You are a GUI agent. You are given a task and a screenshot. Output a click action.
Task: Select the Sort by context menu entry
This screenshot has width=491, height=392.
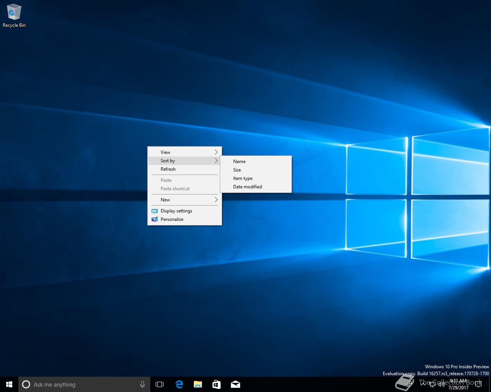tap(185, 161)
